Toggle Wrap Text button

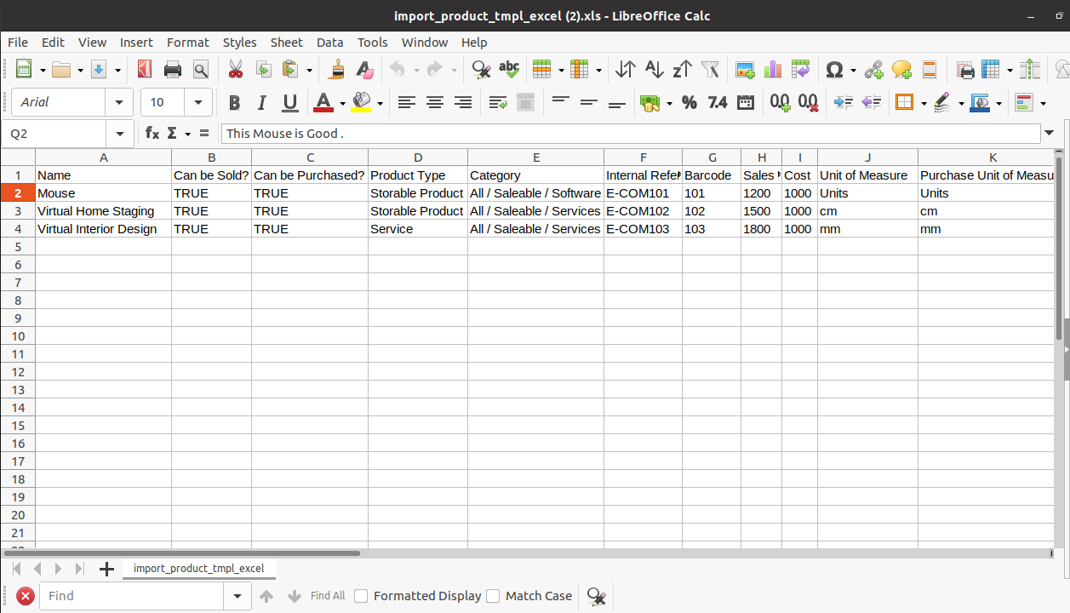tap(498, 103)
